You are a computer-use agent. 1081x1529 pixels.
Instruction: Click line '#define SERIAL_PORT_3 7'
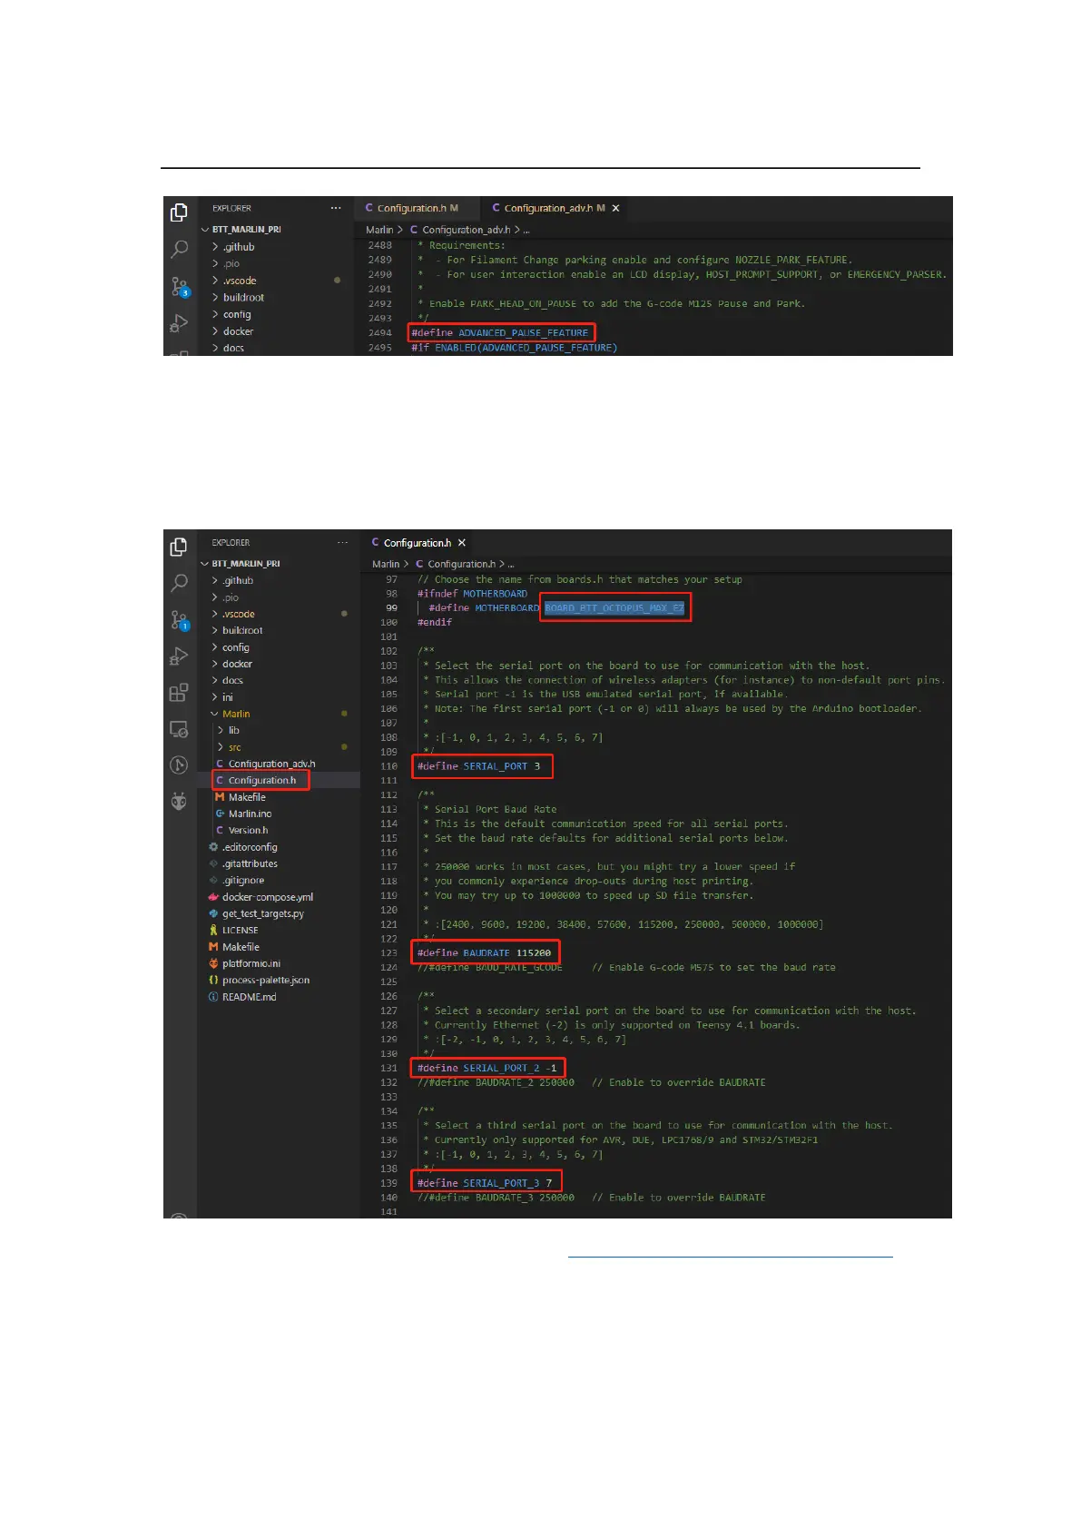[x=485, y=1183]
